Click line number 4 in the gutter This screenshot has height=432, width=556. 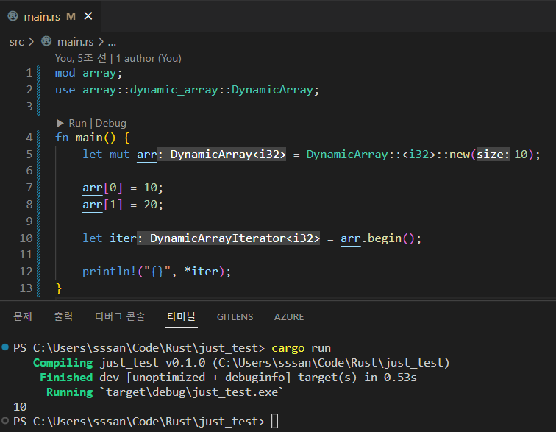(28, 138)
